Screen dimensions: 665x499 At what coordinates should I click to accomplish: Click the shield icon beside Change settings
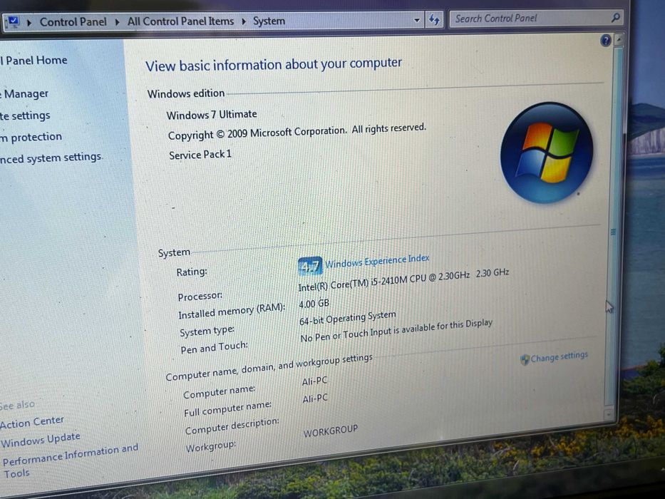tap(525, 360)
